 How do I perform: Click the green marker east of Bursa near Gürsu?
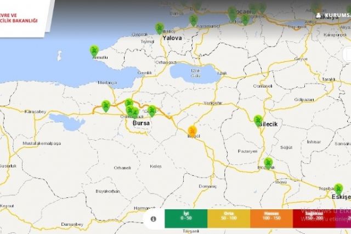[152, 111]
